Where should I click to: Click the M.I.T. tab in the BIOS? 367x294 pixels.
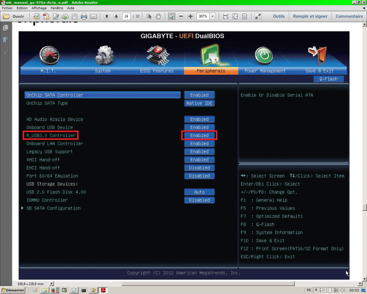[x=48, y=71]
